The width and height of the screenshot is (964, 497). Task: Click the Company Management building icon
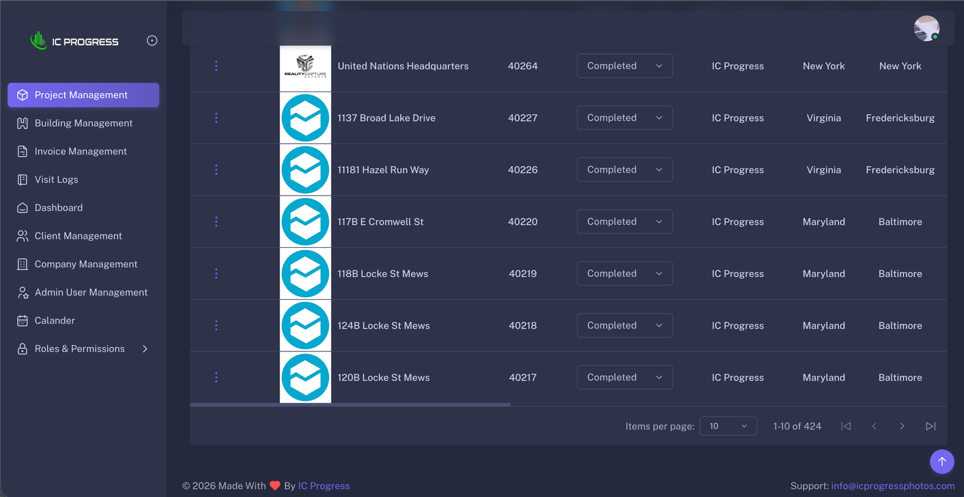(22, 264)
